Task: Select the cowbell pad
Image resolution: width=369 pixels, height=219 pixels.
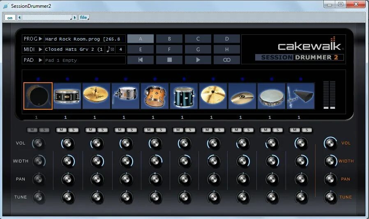Action: (x=301, y=96)
